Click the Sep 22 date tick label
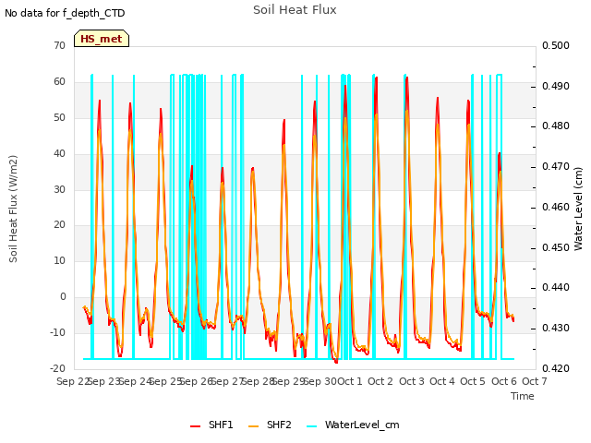 [x=73, y=381]
